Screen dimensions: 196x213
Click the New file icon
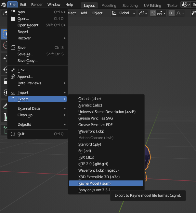click(13, 12)
